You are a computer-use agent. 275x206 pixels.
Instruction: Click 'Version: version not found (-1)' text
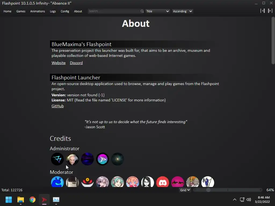pyautogui.click(x=78, y=95)
